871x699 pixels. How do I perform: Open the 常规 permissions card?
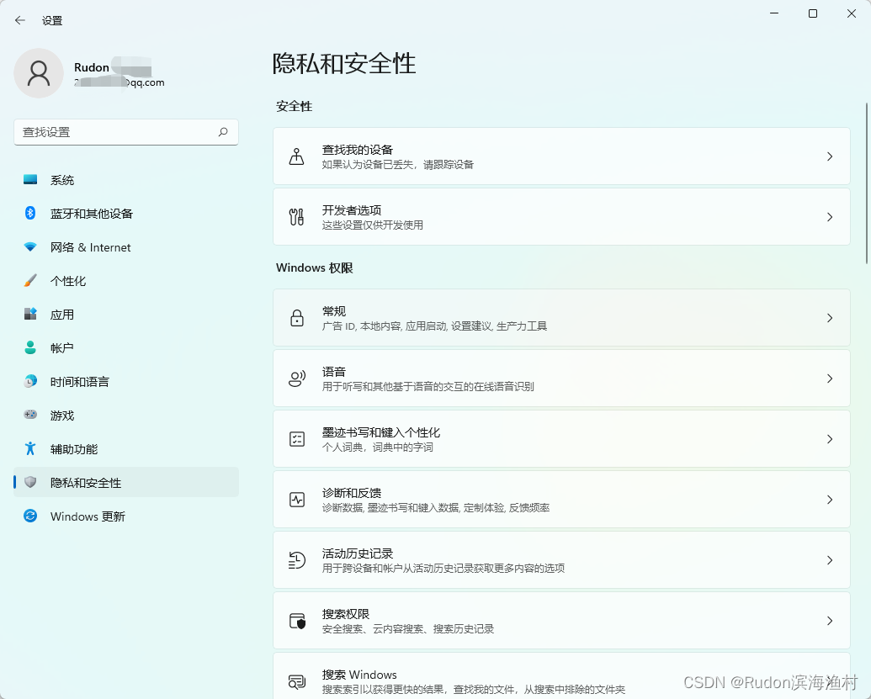[x=561, y=318]
